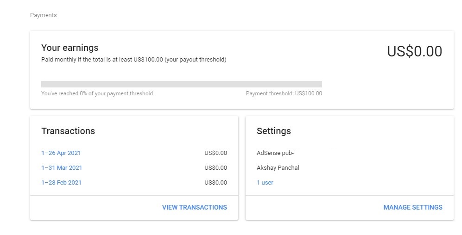Click the reached 0% of threshold text

point(97,93)
